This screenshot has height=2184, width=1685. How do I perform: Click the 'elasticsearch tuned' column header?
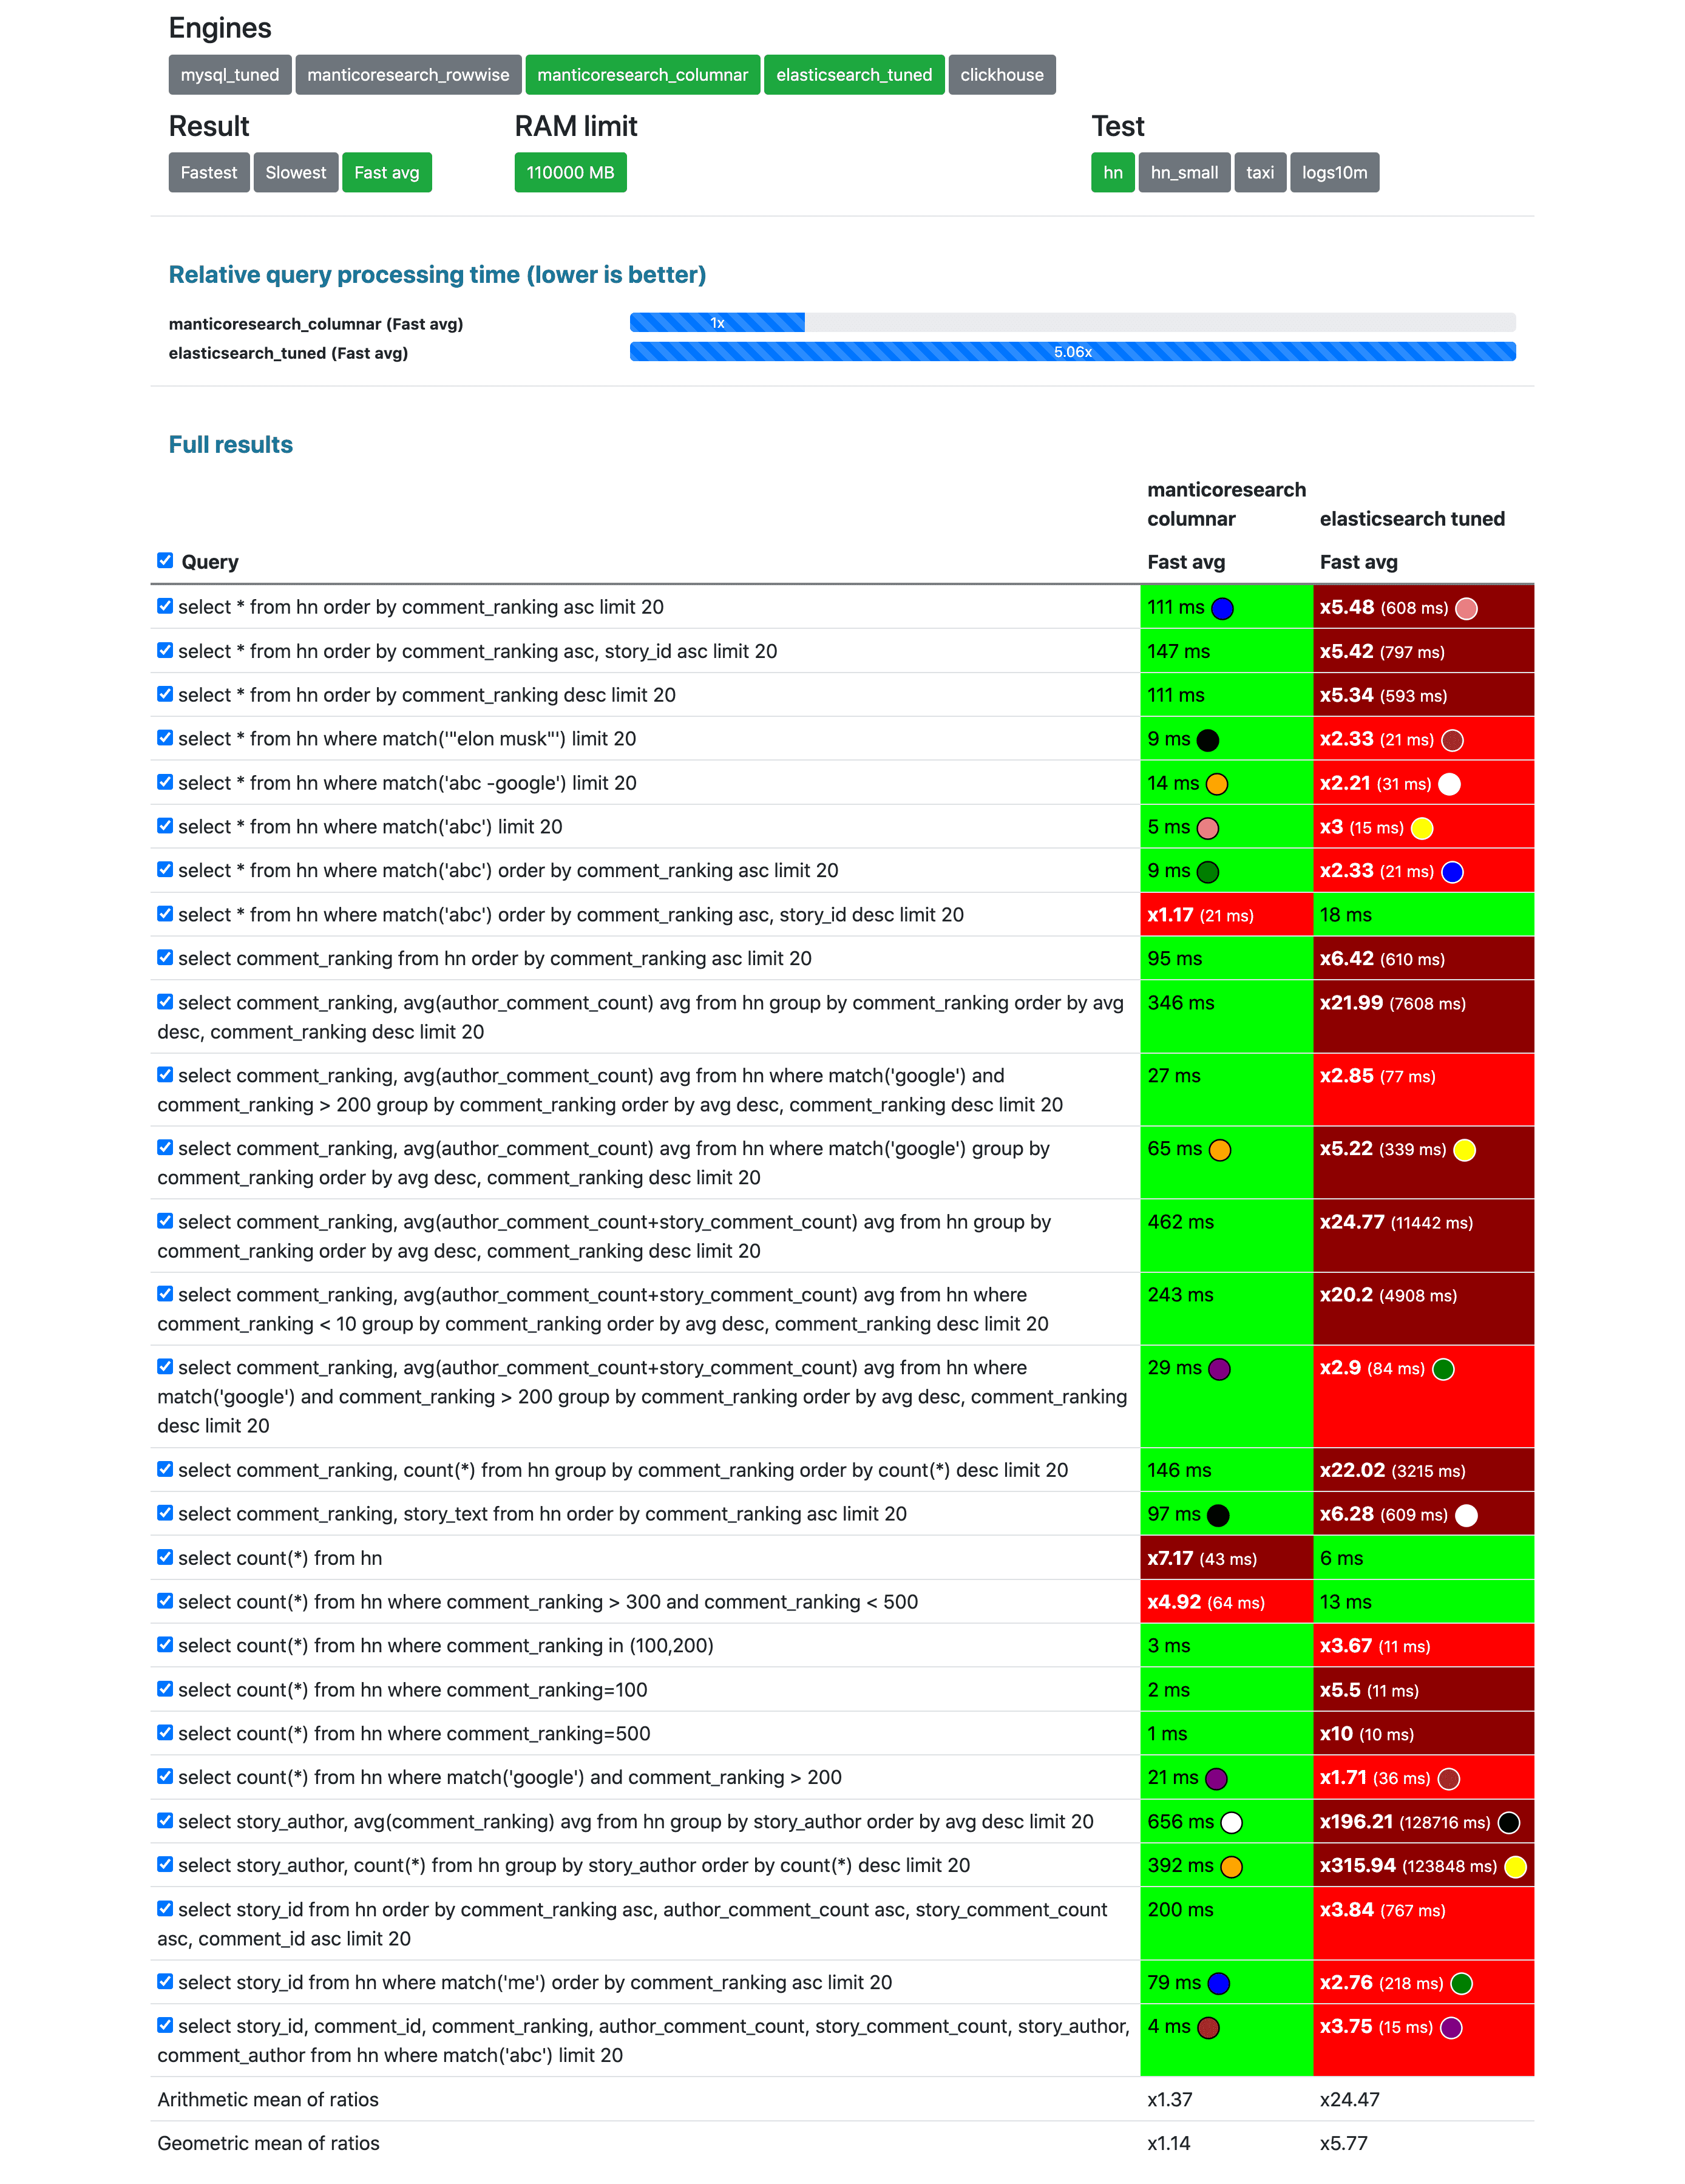pos(1412,518)
